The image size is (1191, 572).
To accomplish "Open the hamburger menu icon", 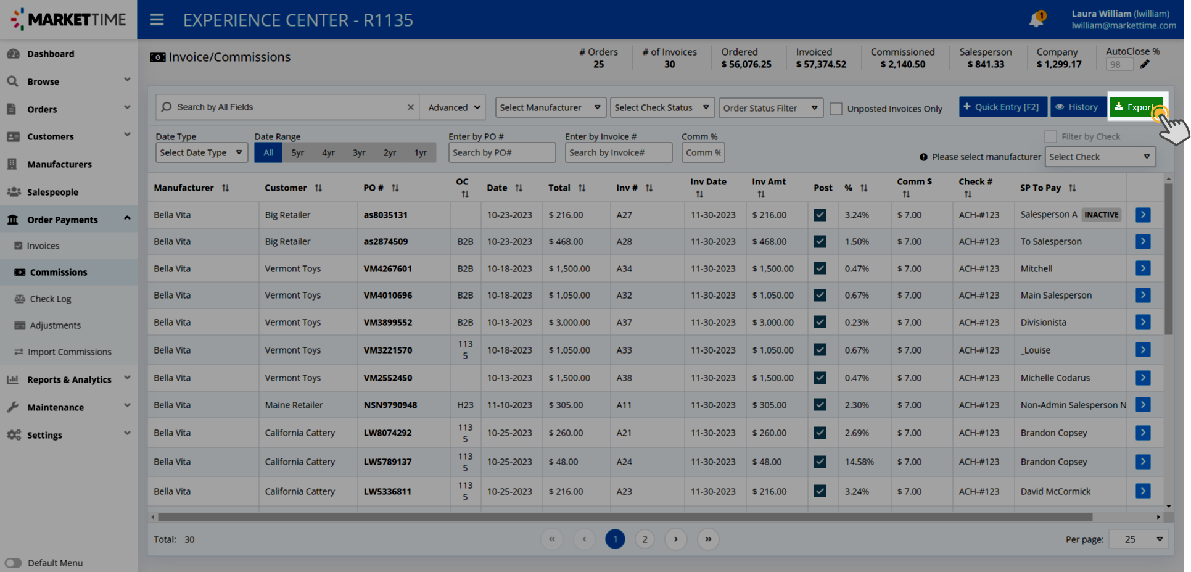I will coord(157,20).
